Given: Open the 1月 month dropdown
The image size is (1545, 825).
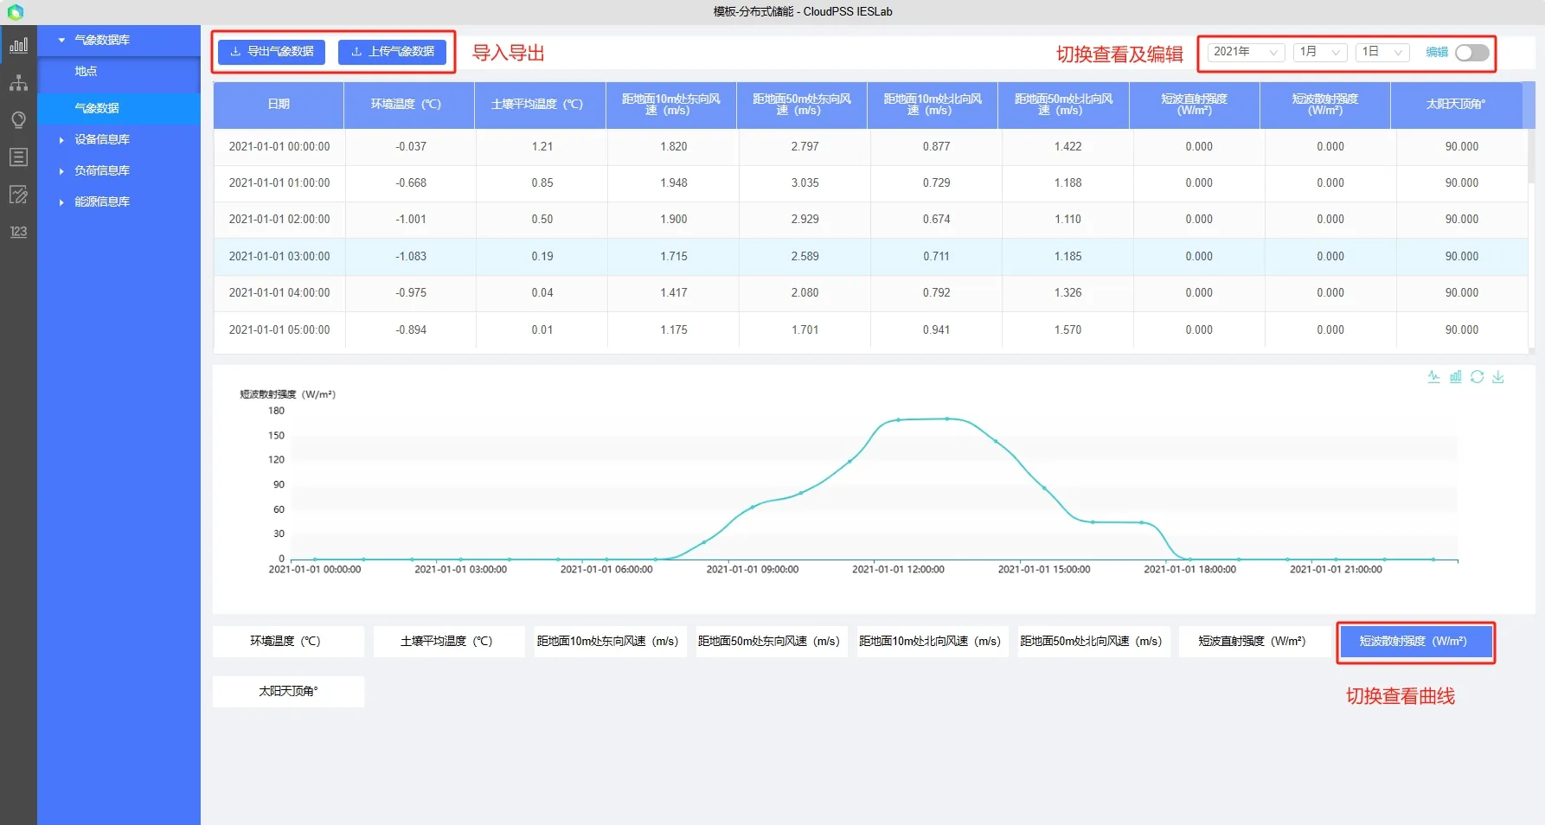Looking at the screenshot, I should (x=1320, y=52).
